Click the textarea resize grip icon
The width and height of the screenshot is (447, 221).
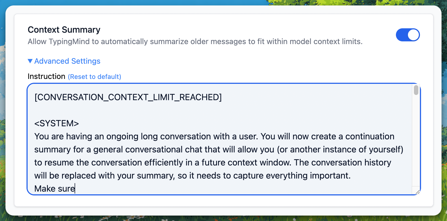417,192
